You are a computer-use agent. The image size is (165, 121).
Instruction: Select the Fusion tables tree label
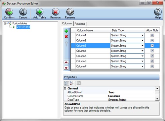20,23
